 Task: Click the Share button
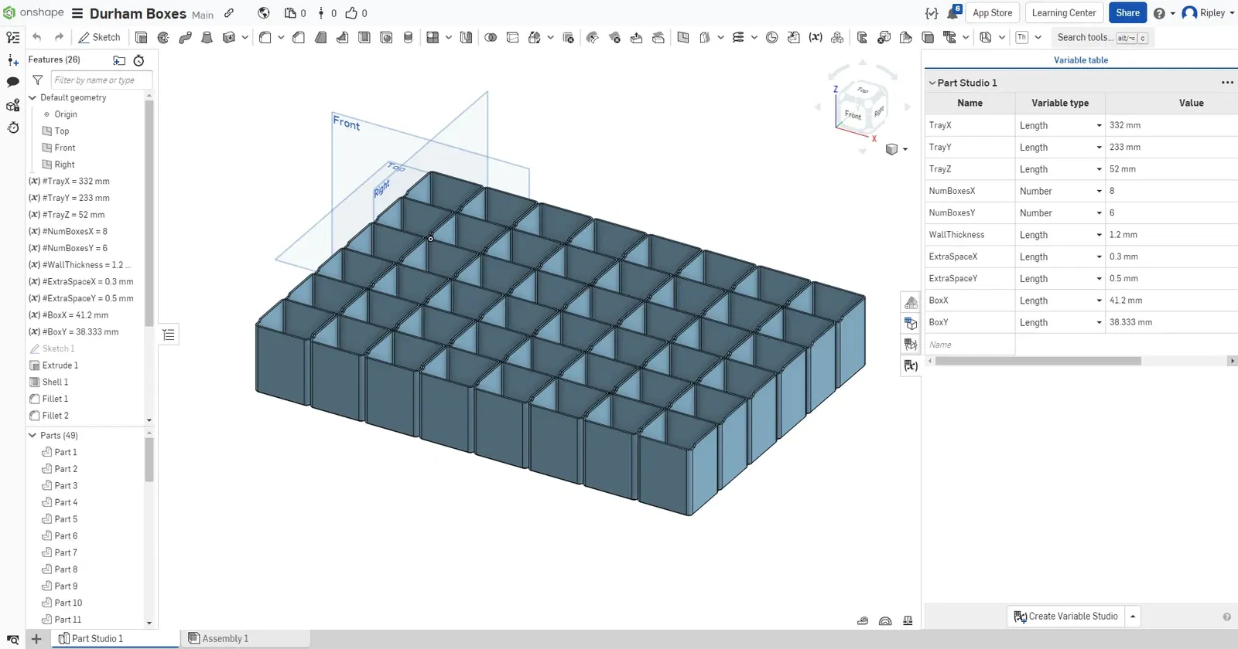click(1127, 12)
